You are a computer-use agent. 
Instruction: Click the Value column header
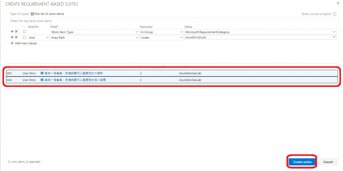click(x=188, y=27)
